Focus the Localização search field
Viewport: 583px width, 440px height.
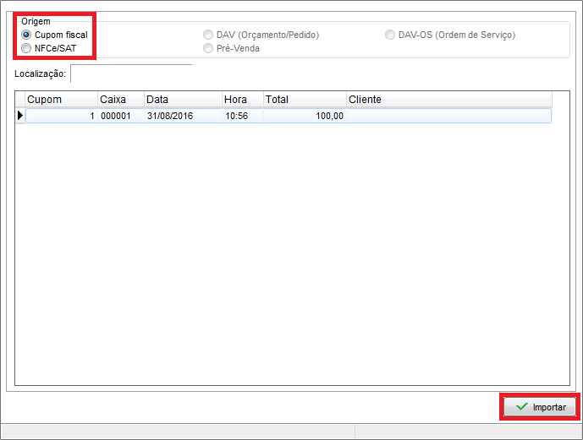(131, 74)
